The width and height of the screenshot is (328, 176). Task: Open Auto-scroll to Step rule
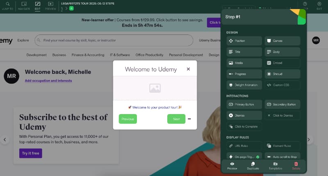[282, 157]
